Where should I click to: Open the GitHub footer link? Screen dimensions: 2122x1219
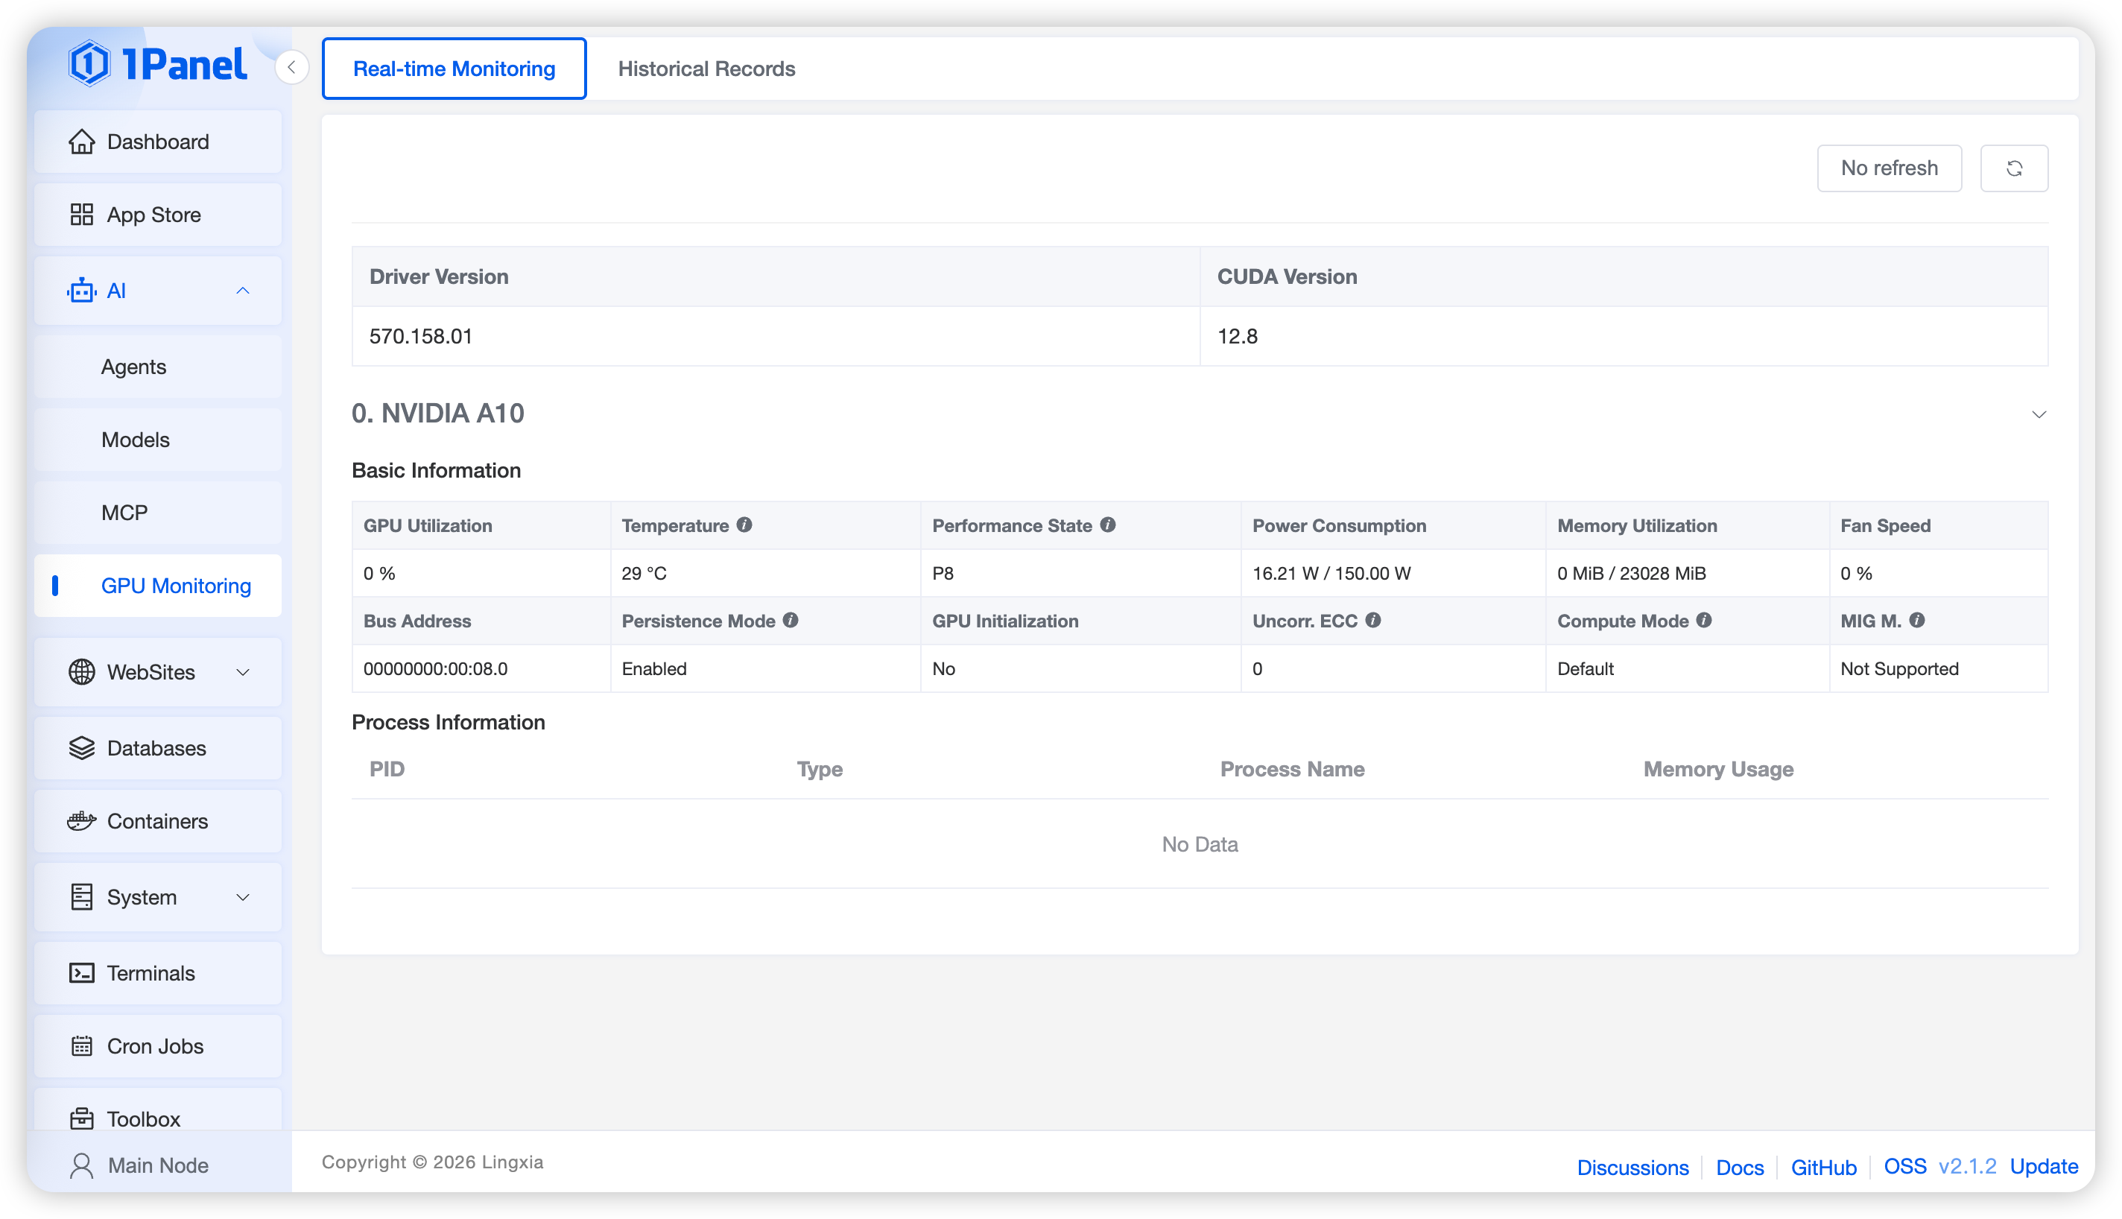(x=1823, y=1167)
